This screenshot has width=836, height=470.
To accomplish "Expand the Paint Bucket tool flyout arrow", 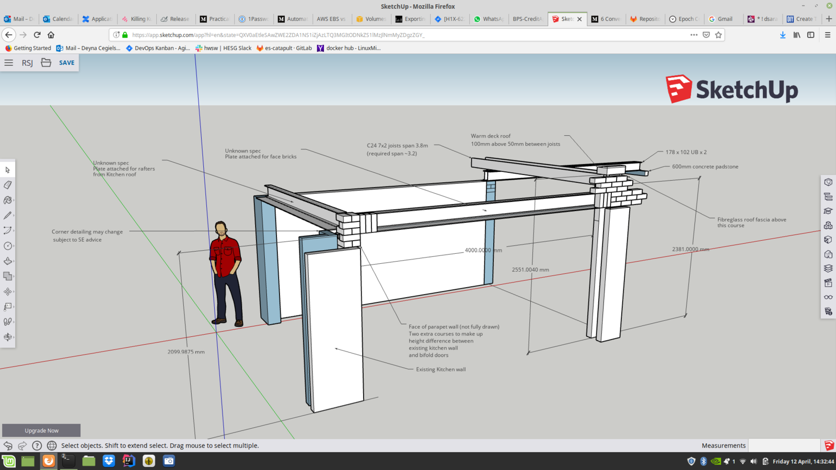I will click(x=13, y=201).
